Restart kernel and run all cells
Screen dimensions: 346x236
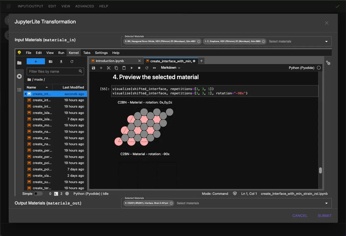[154, 68]
